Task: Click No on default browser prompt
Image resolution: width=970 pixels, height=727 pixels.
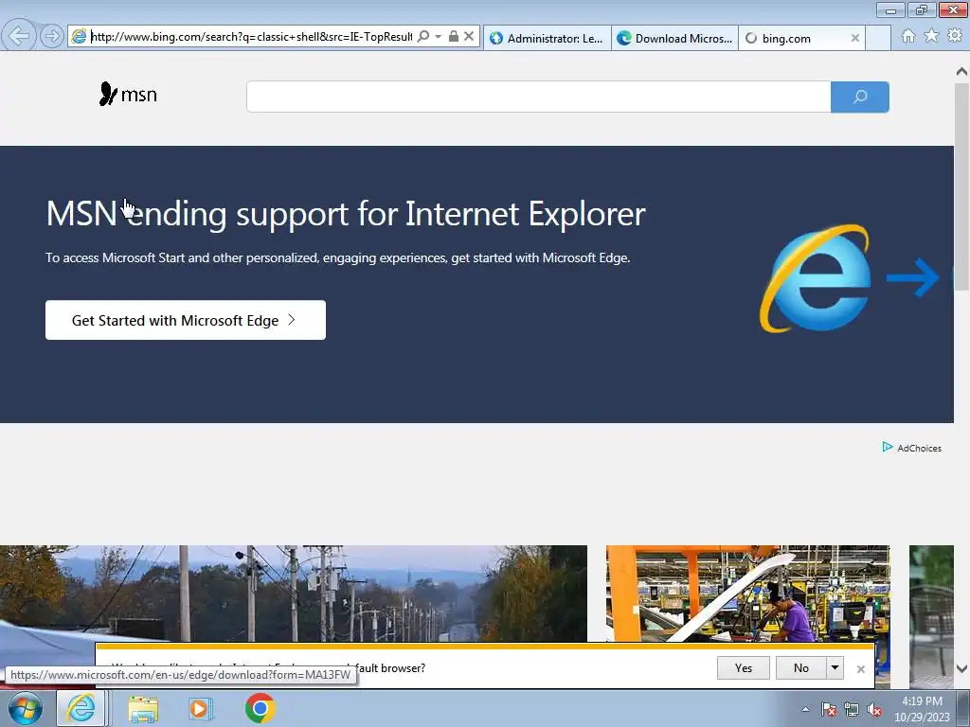Action: (801, 668)
